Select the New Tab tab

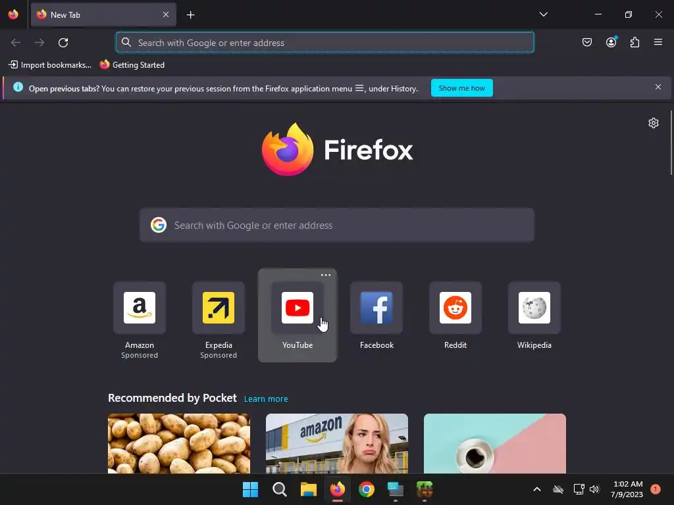pos(103,14)
